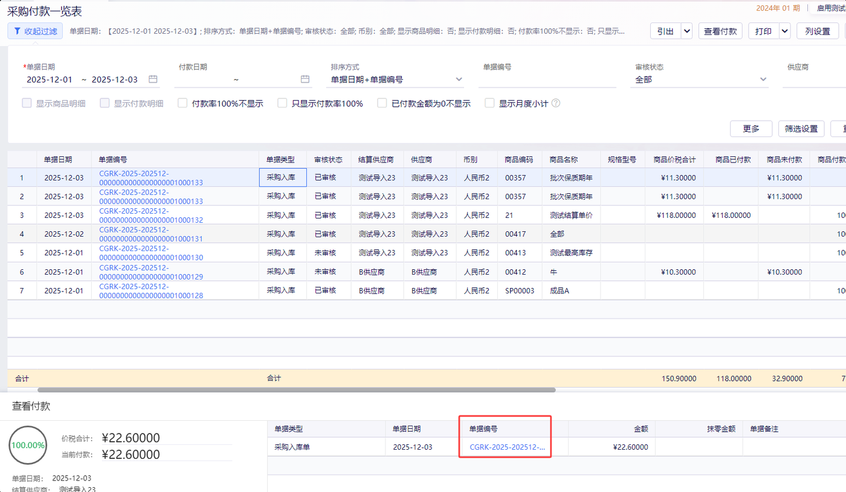846x492 pixels.
Task: Click the start date 2025-12-01 field
Action: click(50, 79)
